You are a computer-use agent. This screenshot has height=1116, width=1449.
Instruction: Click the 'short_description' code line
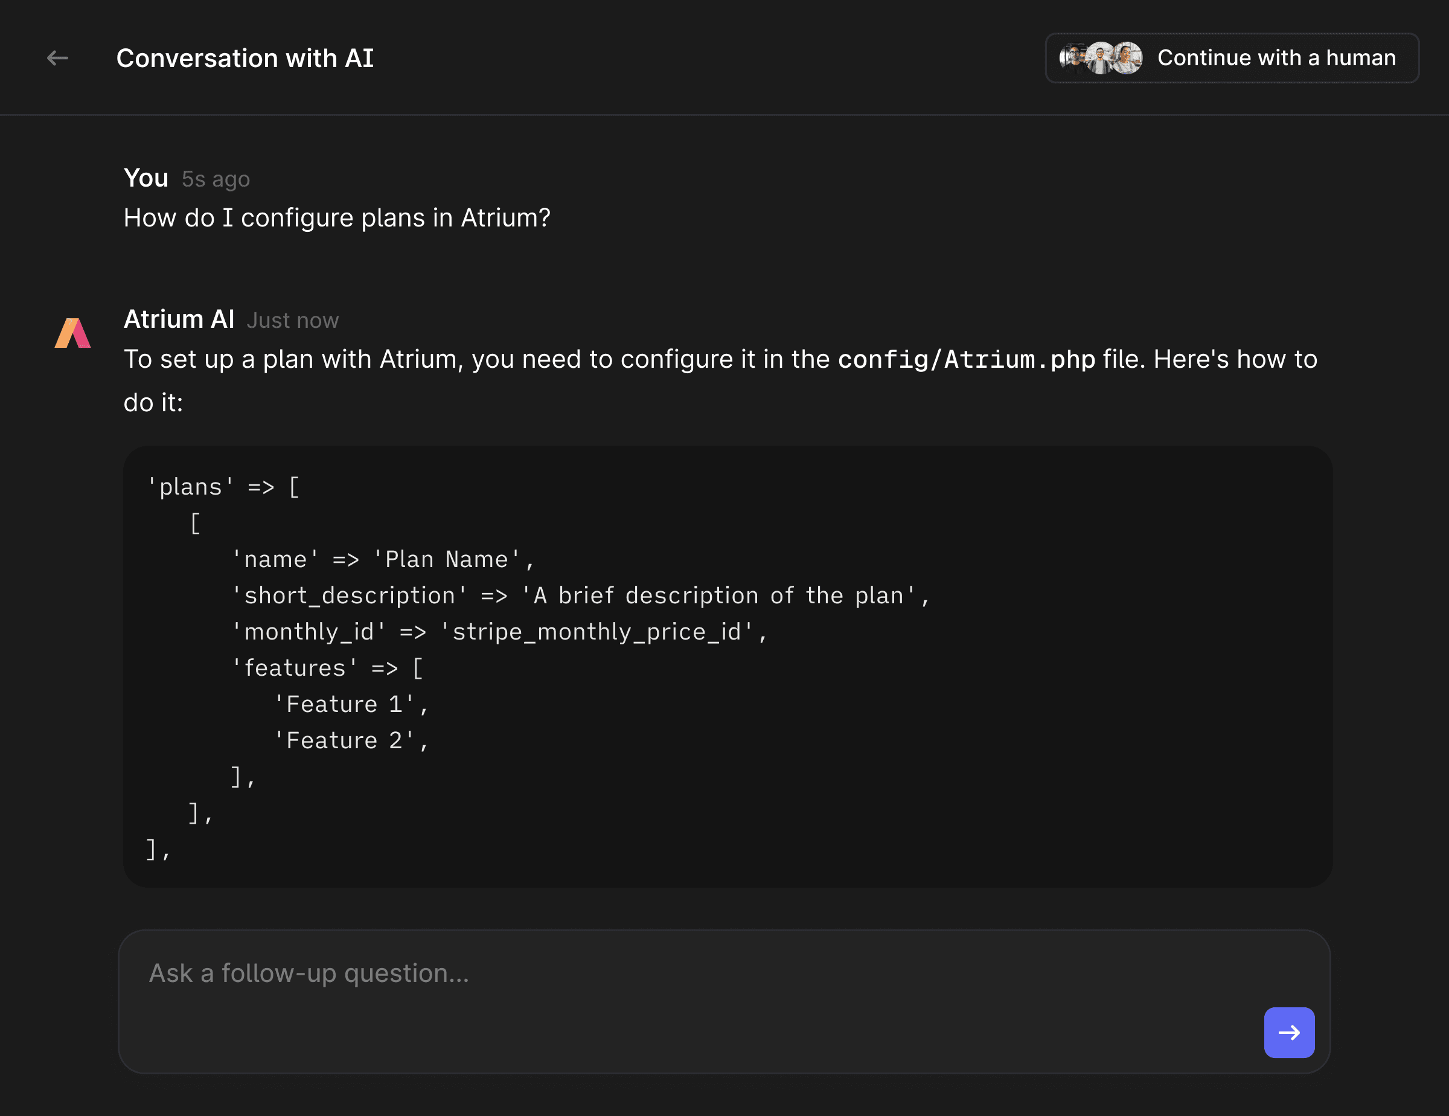click(x=581, y=596)
